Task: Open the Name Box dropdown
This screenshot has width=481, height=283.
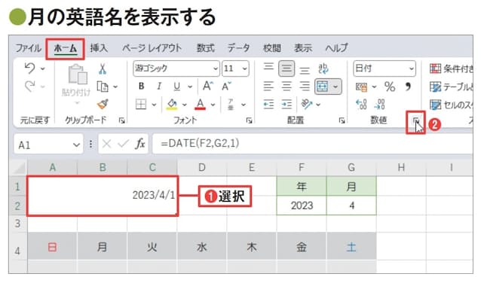Action: [x=76, y=145]
